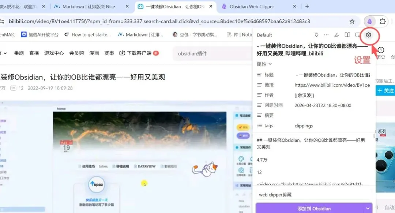Open the Markdown 让排 bookmark
Image resolution: width=395 pixels, height=213 pixels.
140,35
